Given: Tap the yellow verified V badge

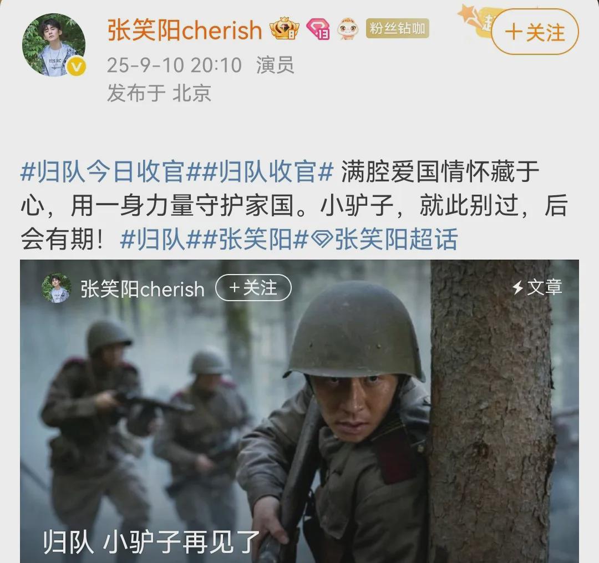Looking at the screenshot, I should [77, 67].
